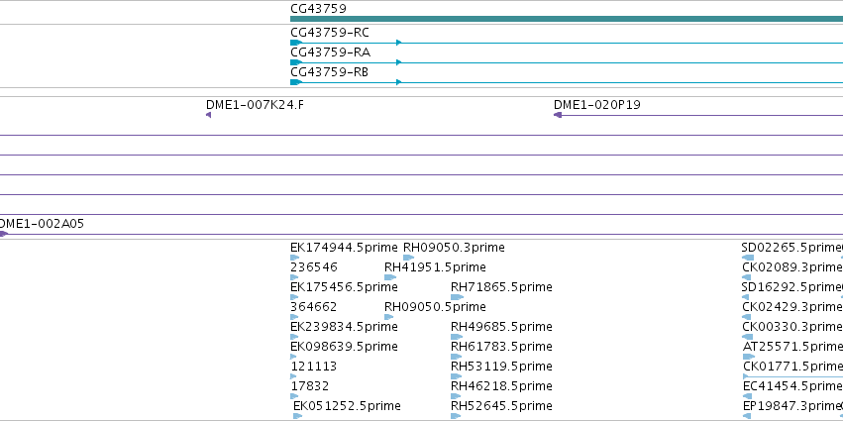This screenshot has height=421, width=843.
Task: Select the CG43759-RC transcript label
Action: [330, 33]
